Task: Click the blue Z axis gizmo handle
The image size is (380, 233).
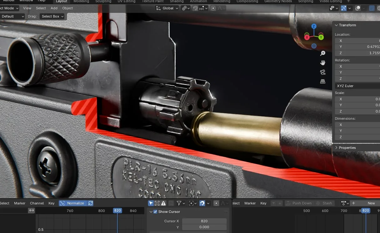Action: [314, 26]
